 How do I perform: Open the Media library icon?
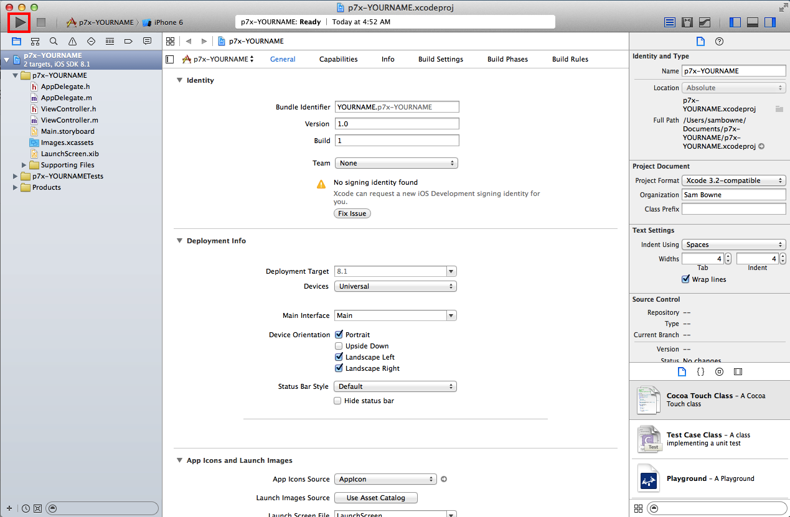[738, 371]
